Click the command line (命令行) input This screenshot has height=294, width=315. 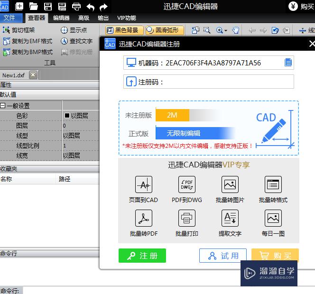168,290
